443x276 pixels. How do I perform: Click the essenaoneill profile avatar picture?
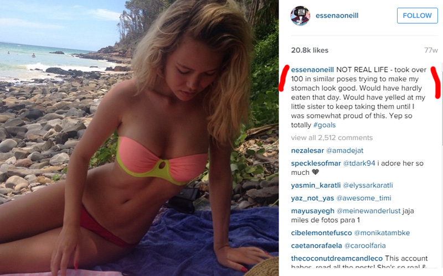(x=300, y=15)
